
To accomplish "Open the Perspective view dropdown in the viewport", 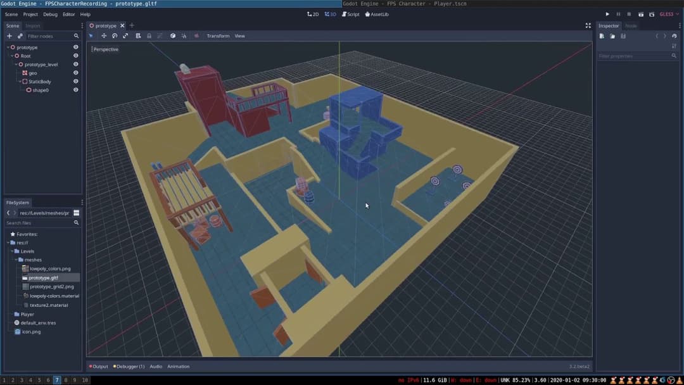I will (x=105, y=49).
